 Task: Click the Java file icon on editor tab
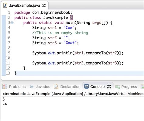[5, 5]
